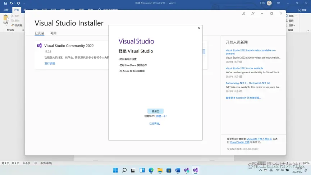Switch to the 可用 tab in the Installer
Screen dimensions: 311x175
coord(53,33)
